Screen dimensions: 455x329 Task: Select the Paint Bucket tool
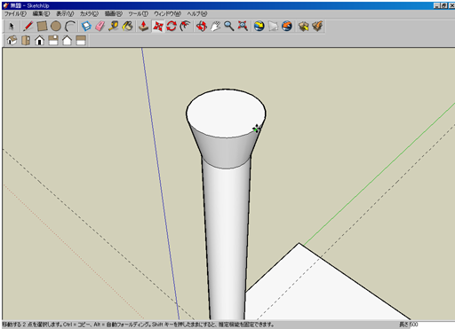128,27
